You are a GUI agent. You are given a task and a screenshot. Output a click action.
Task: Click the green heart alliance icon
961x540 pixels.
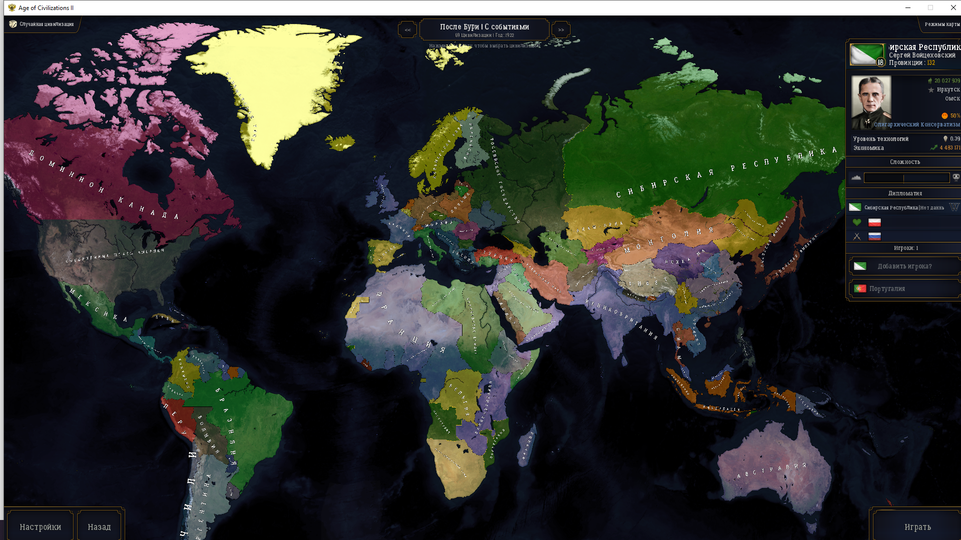857,222
